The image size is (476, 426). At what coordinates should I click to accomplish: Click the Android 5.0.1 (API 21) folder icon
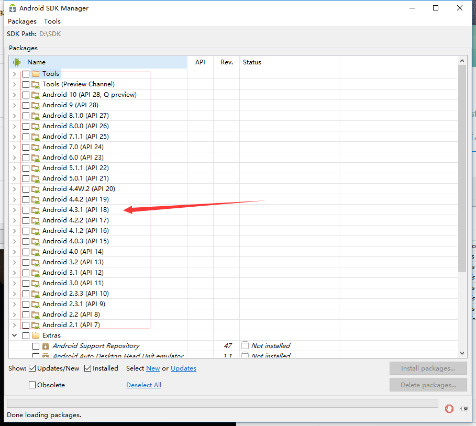coord(36,178)
